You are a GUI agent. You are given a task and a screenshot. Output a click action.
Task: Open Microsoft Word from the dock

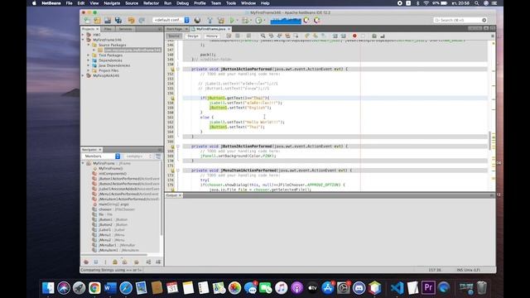tap(110, 288)
